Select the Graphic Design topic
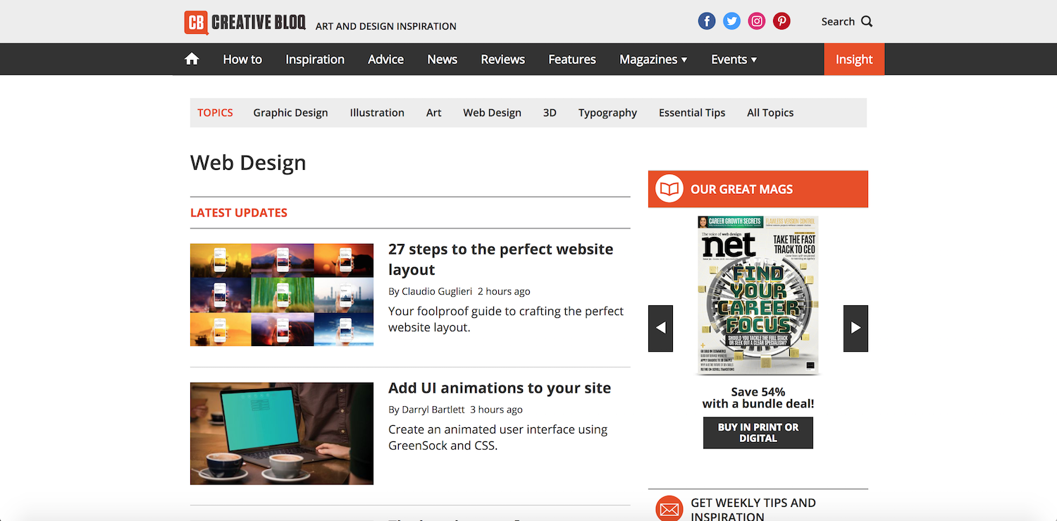Viewport: 1057px width, 521px height. (290, 113)
